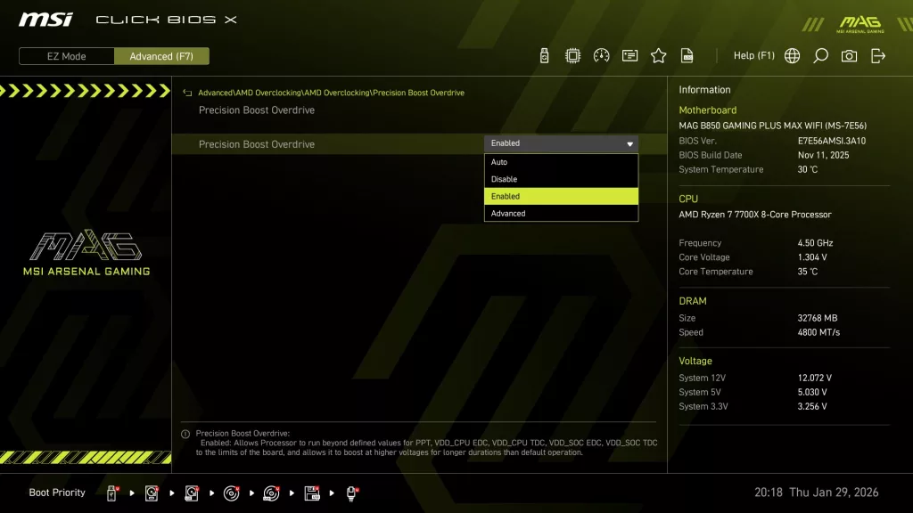913x513 pixels.
Task: Open the language selection globe icon
Action: (x=792, y=54)
